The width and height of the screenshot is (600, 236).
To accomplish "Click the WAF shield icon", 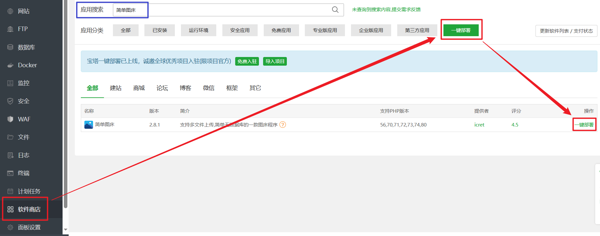I will pos(10,119).
